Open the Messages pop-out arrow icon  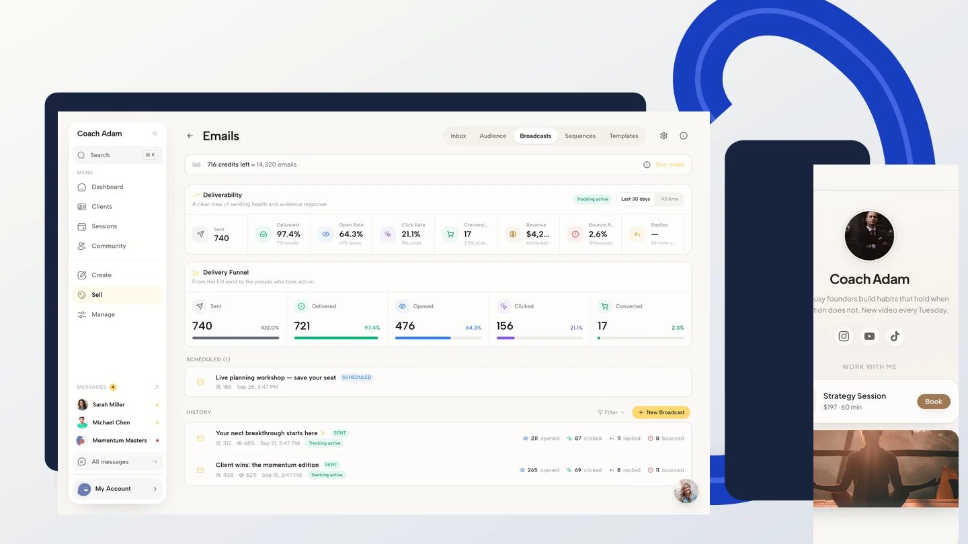coord(156,387)
